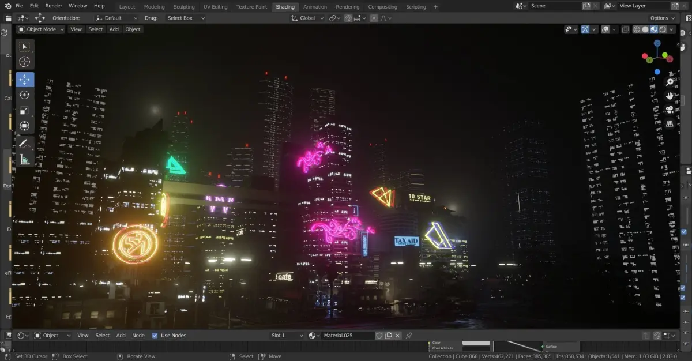Duplicate material with new material icon

tap(388, 335)
